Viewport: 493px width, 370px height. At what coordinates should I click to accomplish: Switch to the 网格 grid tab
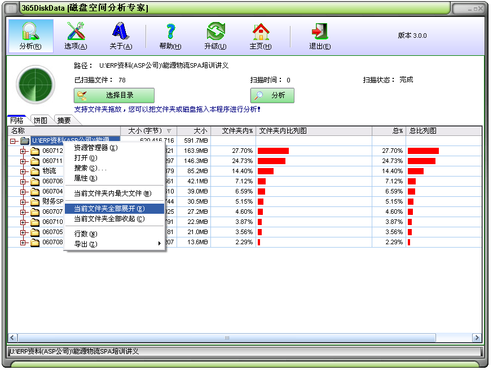(17, 120)
